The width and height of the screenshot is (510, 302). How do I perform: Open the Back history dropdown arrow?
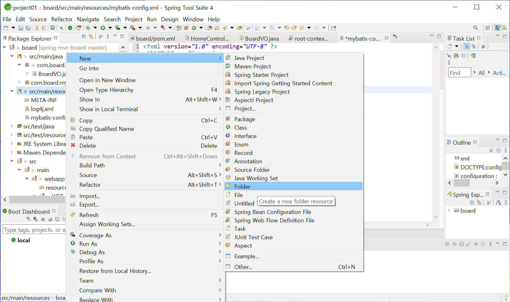coord(309,28)
